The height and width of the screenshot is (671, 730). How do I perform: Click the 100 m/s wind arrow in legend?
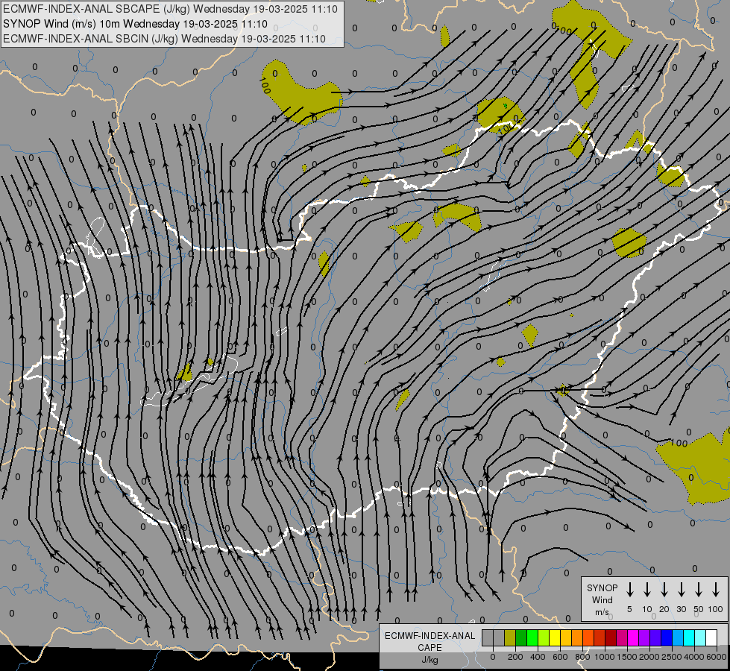(716, 589)
